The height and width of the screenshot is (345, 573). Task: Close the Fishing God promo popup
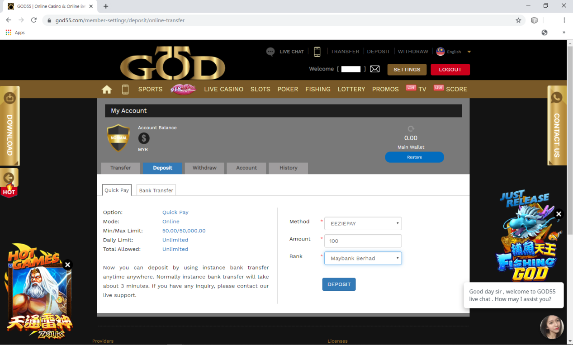559,214
